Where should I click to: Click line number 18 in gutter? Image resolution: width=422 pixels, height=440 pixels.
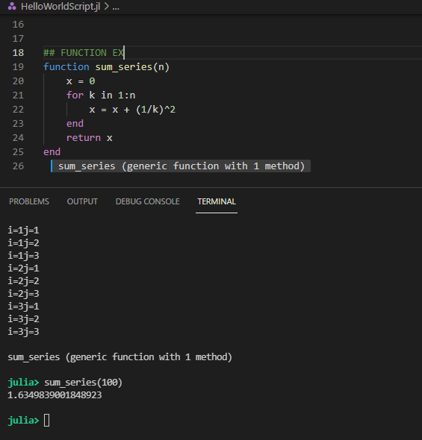pyautogui.click(x=18, y=53)
